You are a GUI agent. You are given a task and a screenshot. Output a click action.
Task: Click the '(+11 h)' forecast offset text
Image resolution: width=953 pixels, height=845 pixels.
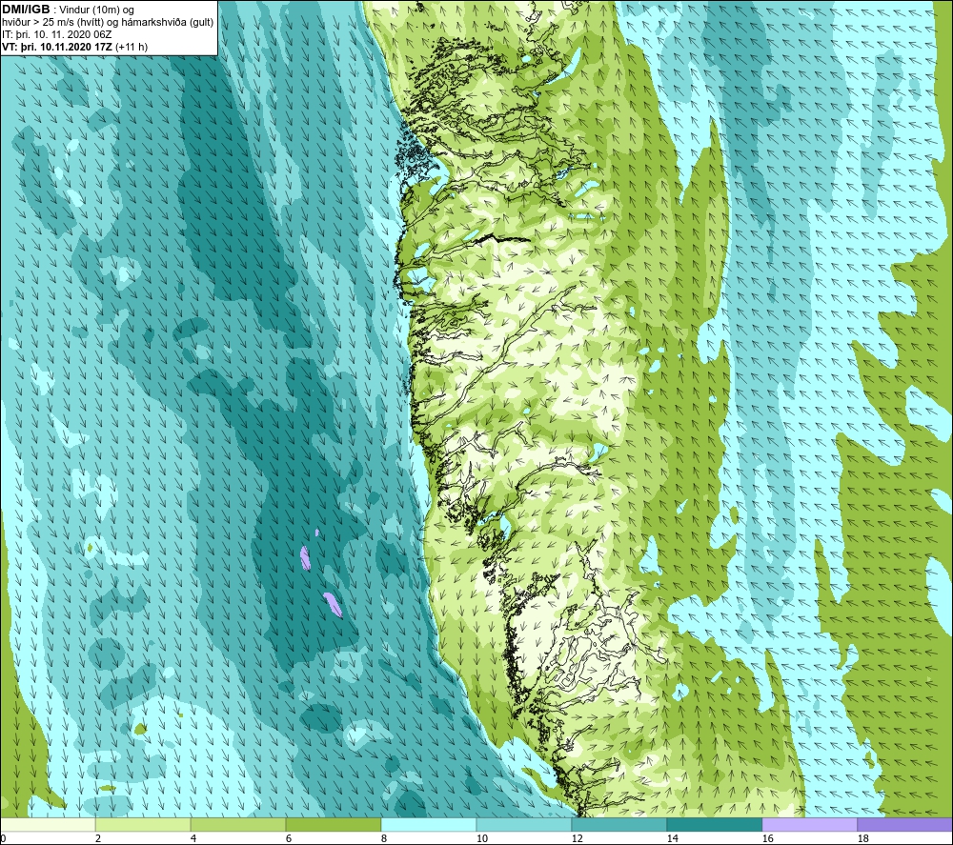pos(132,47)
